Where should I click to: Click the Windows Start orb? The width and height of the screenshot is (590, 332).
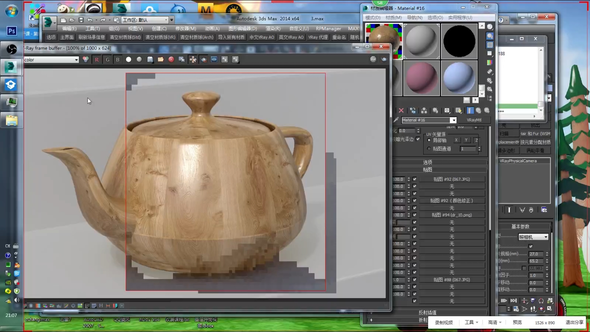[11, 11]
